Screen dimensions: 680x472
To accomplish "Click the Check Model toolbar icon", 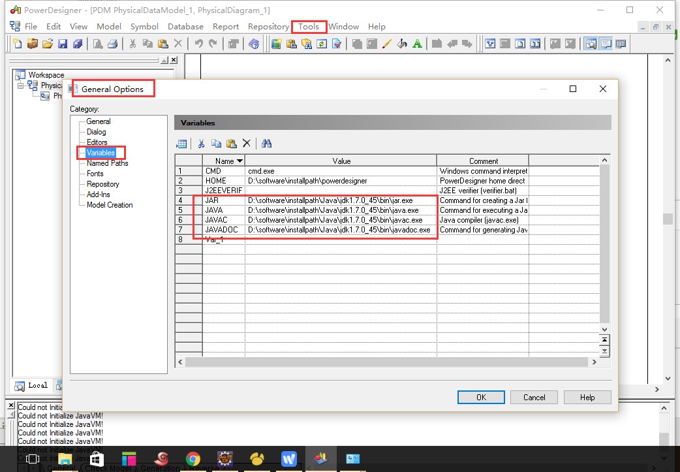I will tap(337, 43).
